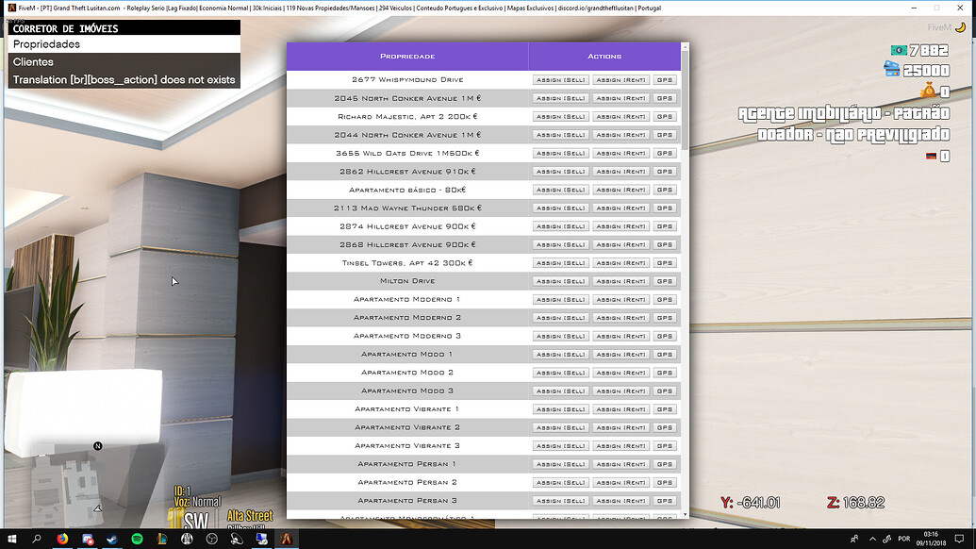Open Discord from the taskbar
The width and height of the screenshot is (976, 549).
(87, 539)
